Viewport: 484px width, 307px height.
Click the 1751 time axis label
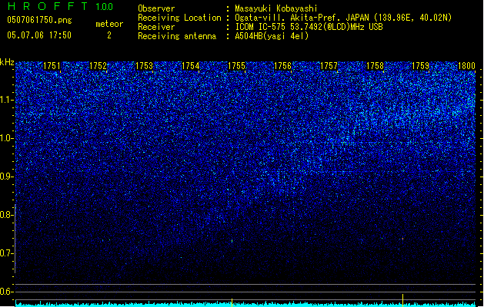click(x=52, y=66)
